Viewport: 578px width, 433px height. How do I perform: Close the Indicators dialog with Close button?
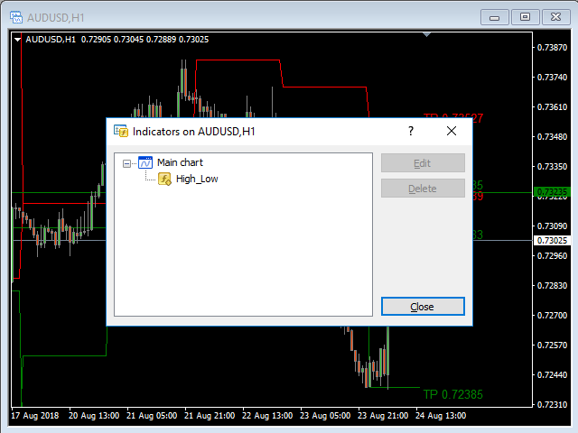pyautogui.click(x=423, y=307)
